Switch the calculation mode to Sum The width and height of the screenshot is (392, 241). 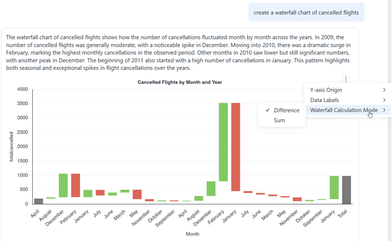tap(279, 120)
